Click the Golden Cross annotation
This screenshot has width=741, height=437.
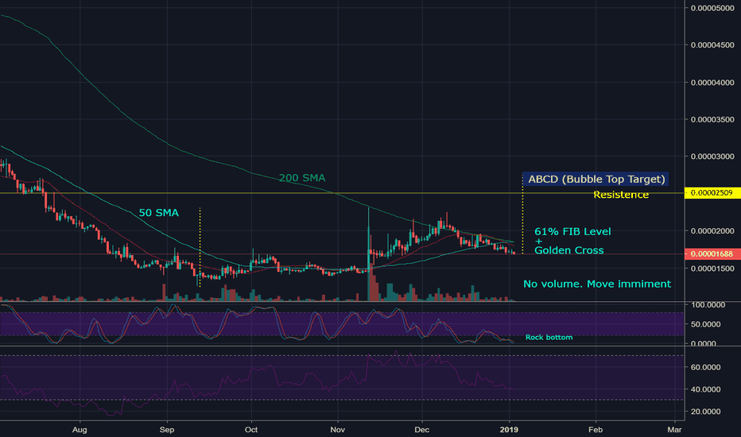point(569,250)
